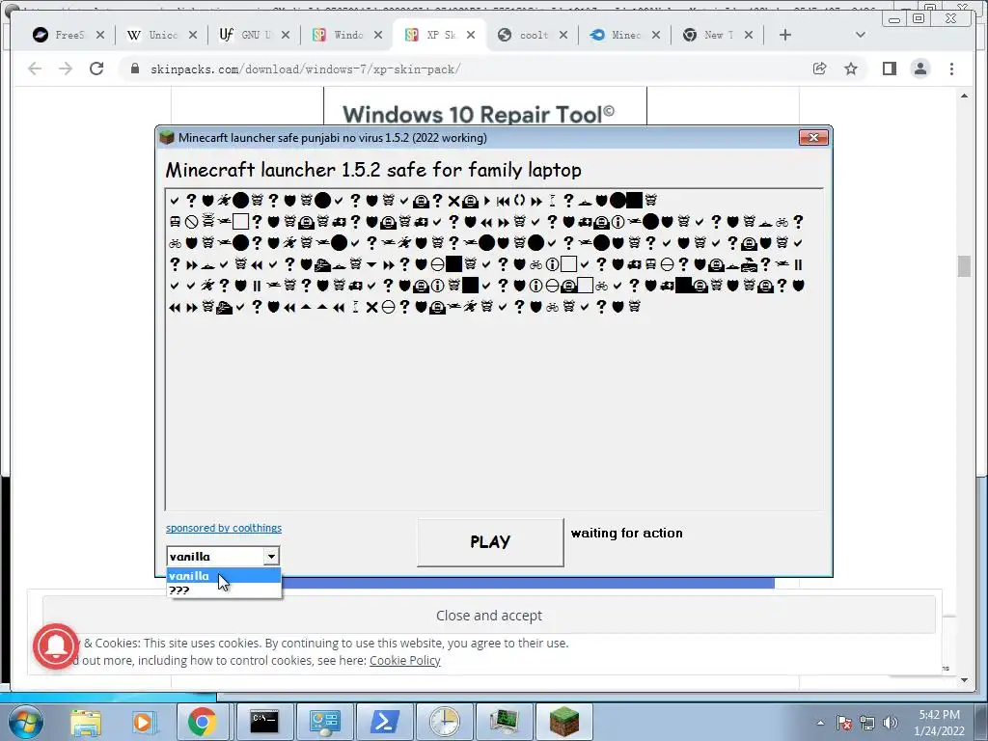The image size is (988, 741).
Task: Close the Minec browser tab
Action: (656, 36)
